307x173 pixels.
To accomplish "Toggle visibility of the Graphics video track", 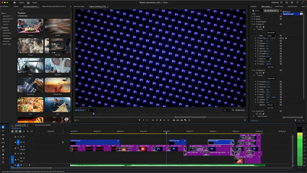I will 24,147.
